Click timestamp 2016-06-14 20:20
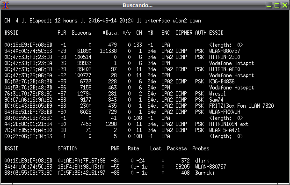Viewport: 290px width, 185px height. point(111,21)
